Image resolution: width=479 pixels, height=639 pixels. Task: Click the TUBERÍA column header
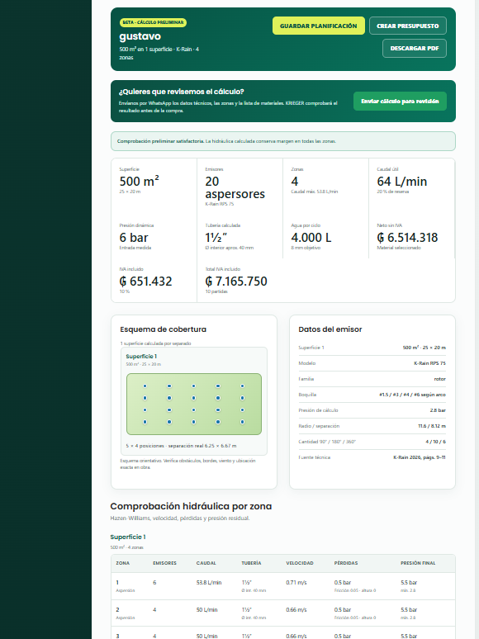pos(251,563)
